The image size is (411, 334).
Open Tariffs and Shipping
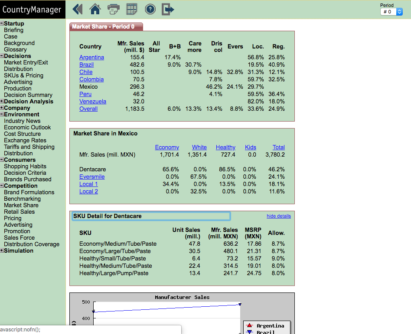tap(29, 147)
